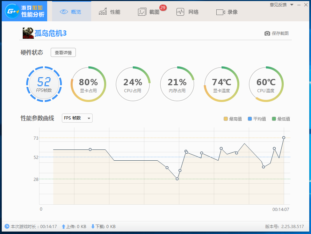Click the download arrow icon
Viewport: 311px width, 234px height.
pos(93,226)
